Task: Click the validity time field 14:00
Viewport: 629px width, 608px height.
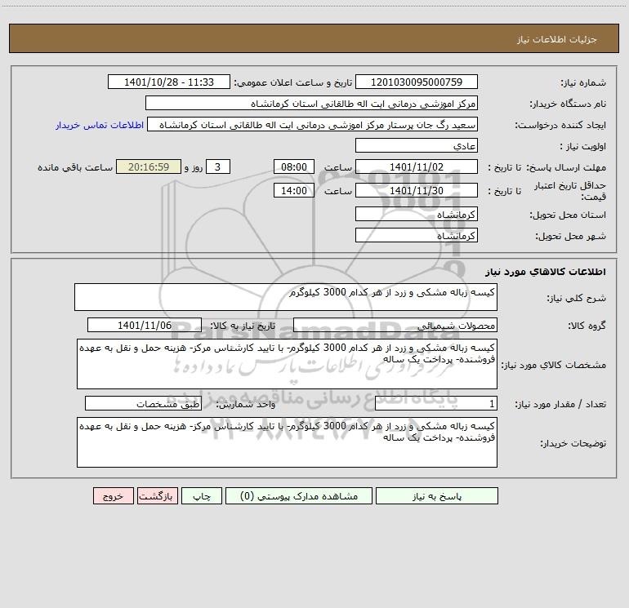Action: pyautogui.click(x=293, y=190)
